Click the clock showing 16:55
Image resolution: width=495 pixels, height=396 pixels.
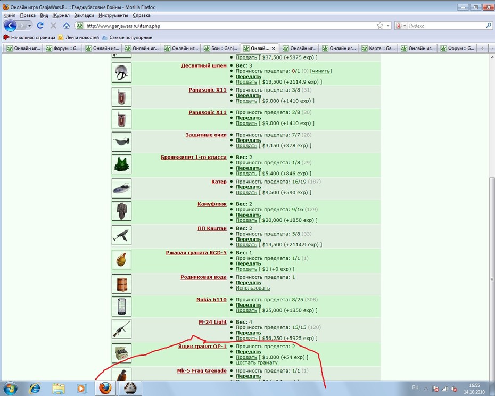coord(474,385)
